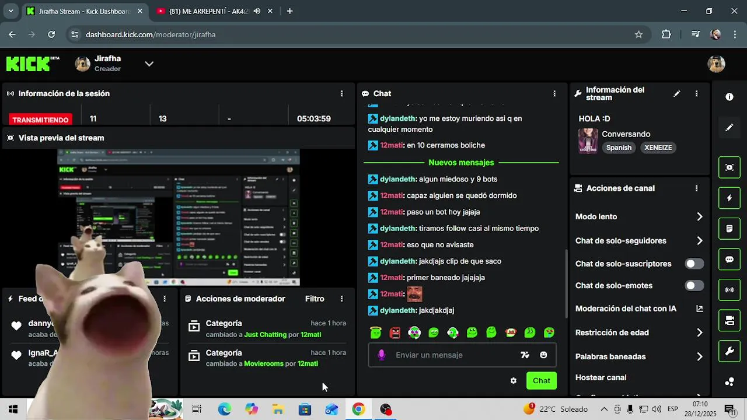
Task: Select the Jirafha Stream Kick Dashboard tab
Action: pos(85,11)
